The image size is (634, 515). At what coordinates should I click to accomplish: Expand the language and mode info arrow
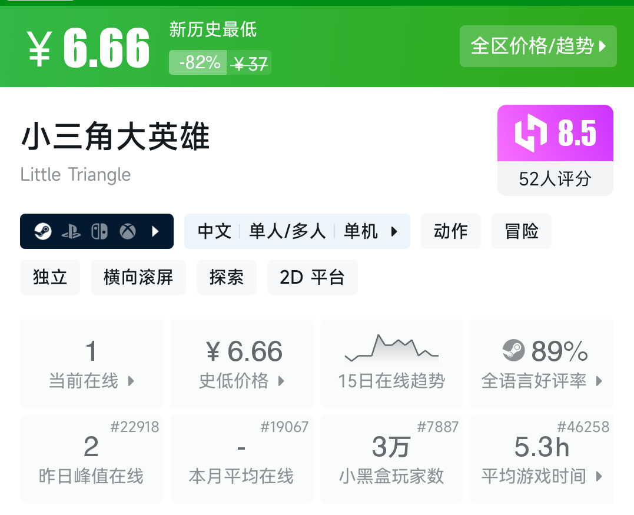[x=394, y=231]
